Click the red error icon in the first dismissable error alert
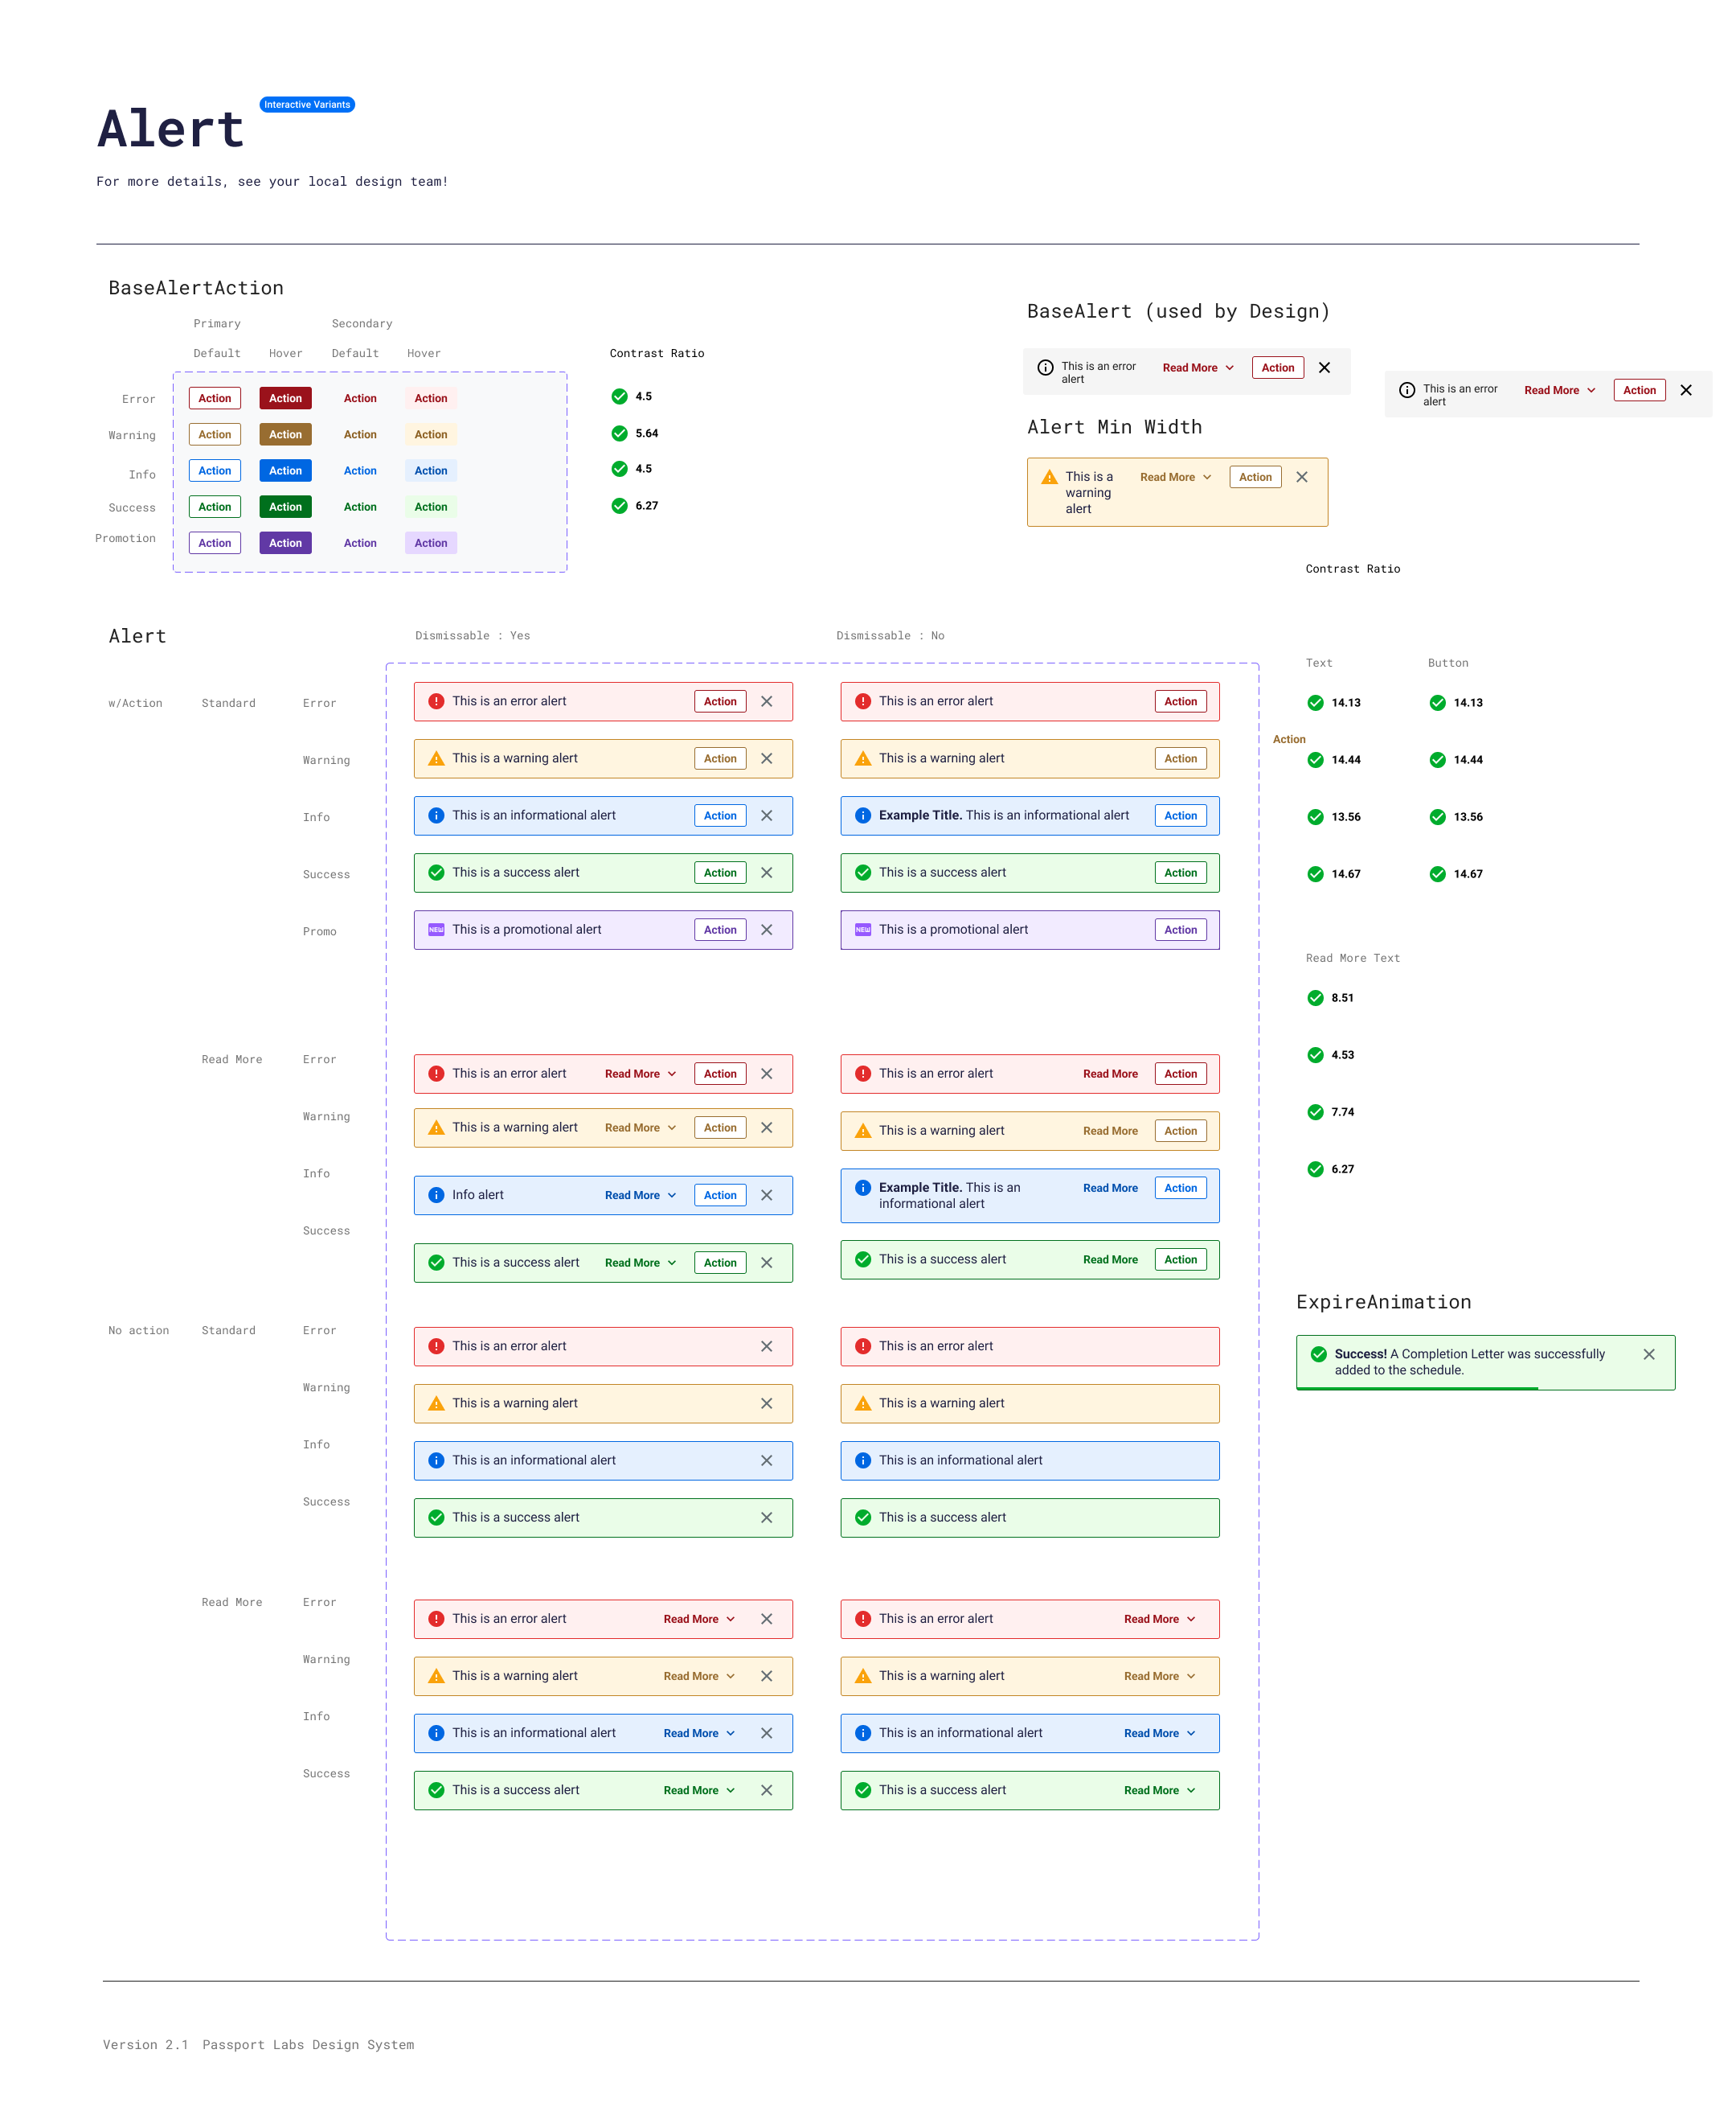This screenshot has height=2107, width=1736. [436, 701]
